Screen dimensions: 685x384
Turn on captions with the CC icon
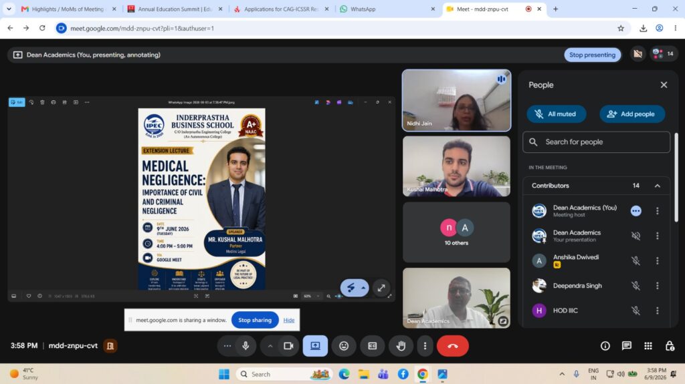pyautogui.click(x=372, y=346)
